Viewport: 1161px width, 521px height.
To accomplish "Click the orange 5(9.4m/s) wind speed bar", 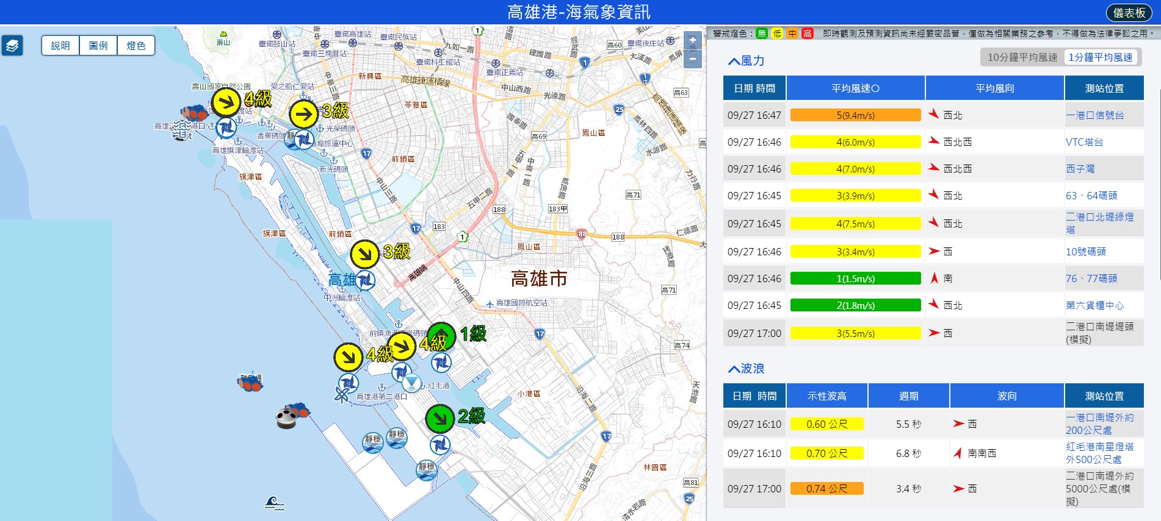I will pyautogui.click(x=856, y=115).
